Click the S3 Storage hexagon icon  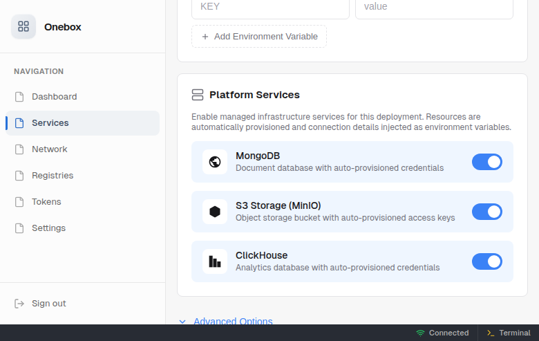tap(215, 212)
